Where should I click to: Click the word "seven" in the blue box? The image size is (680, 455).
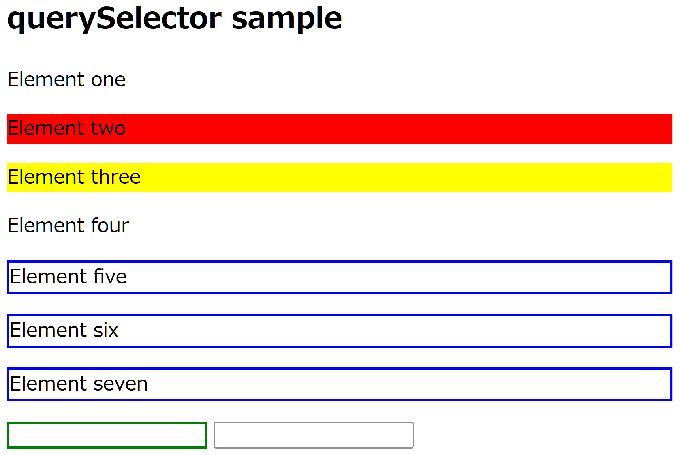click(120, 384)
